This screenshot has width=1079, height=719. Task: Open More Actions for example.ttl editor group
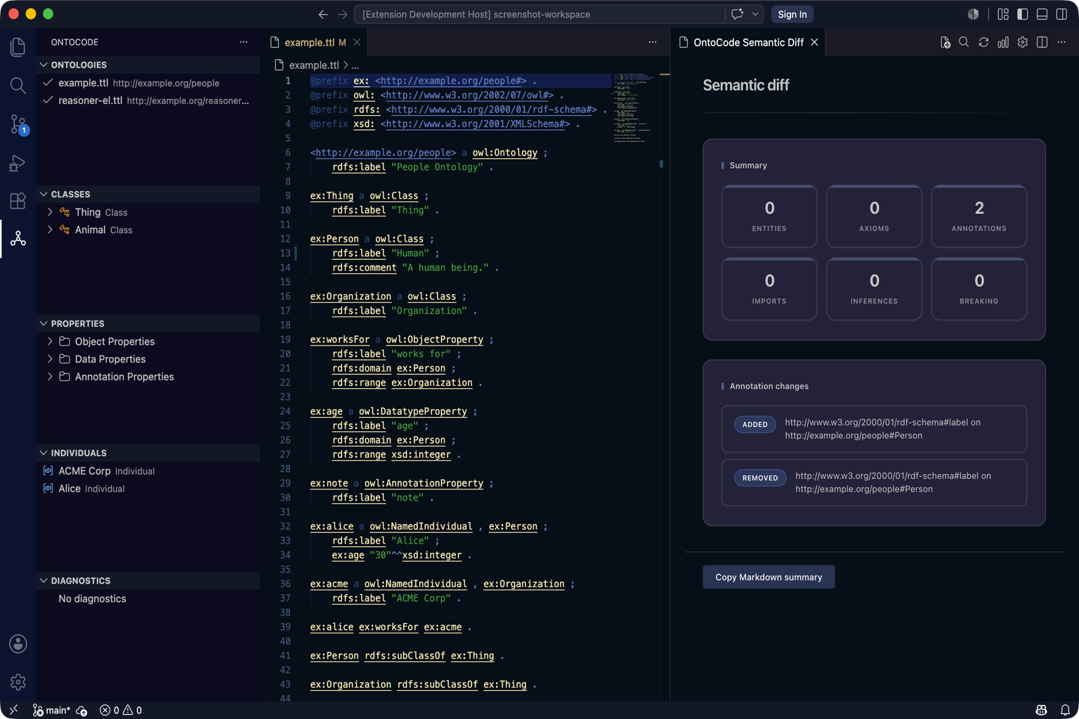[653, 43]
